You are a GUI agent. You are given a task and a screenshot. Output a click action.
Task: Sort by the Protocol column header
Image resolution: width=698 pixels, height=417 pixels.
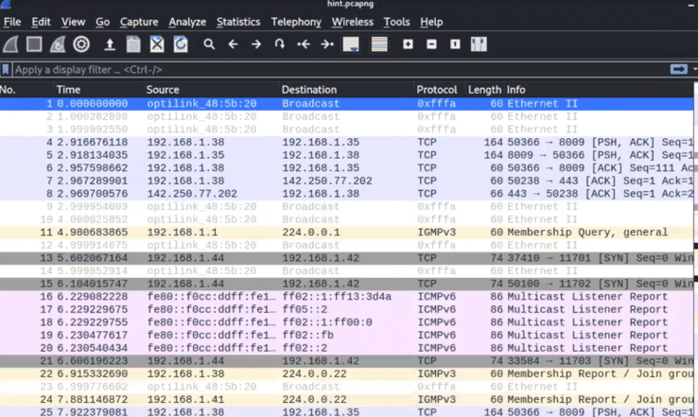[x=440, y=90]
